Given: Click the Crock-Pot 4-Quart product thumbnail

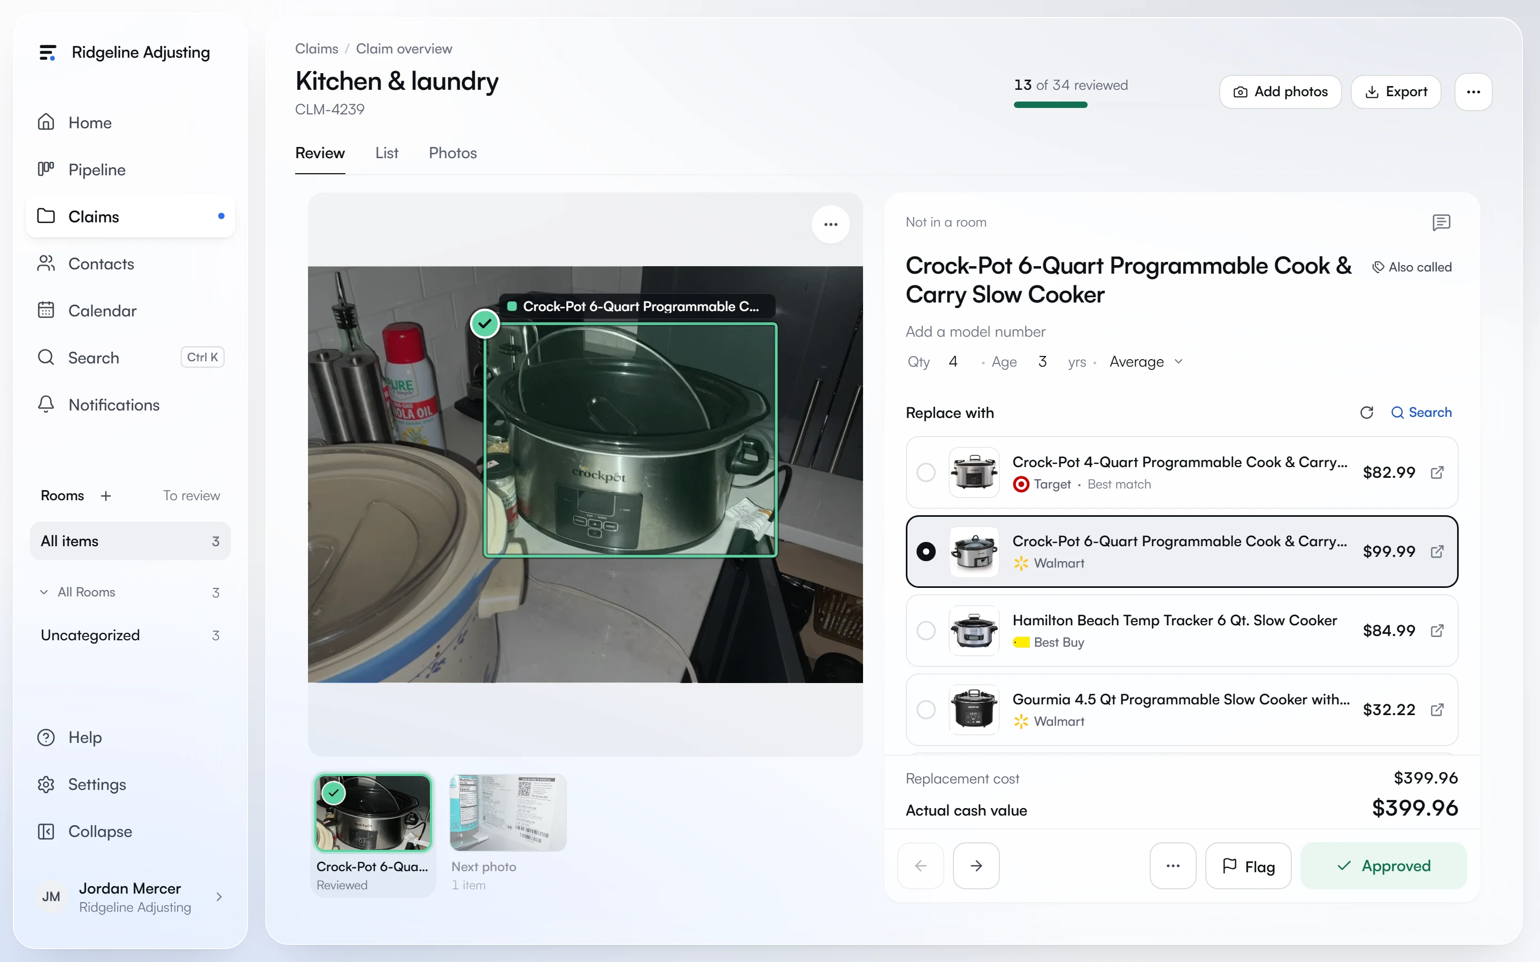Looking at the screenshot, I should coord(974,472).
